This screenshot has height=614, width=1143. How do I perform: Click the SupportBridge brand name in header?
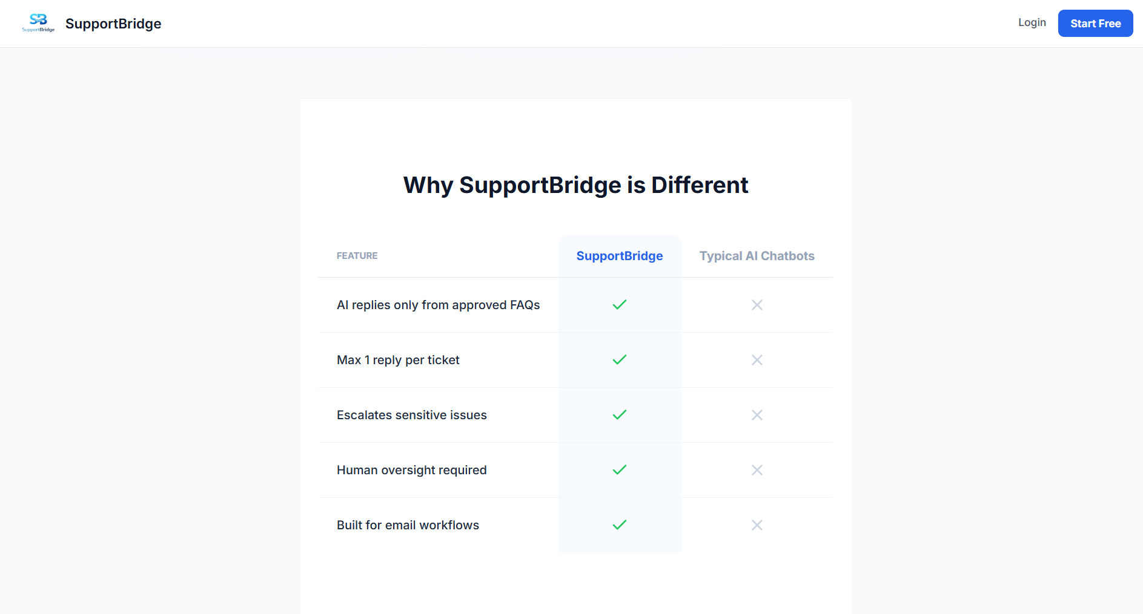pos(113,24)
